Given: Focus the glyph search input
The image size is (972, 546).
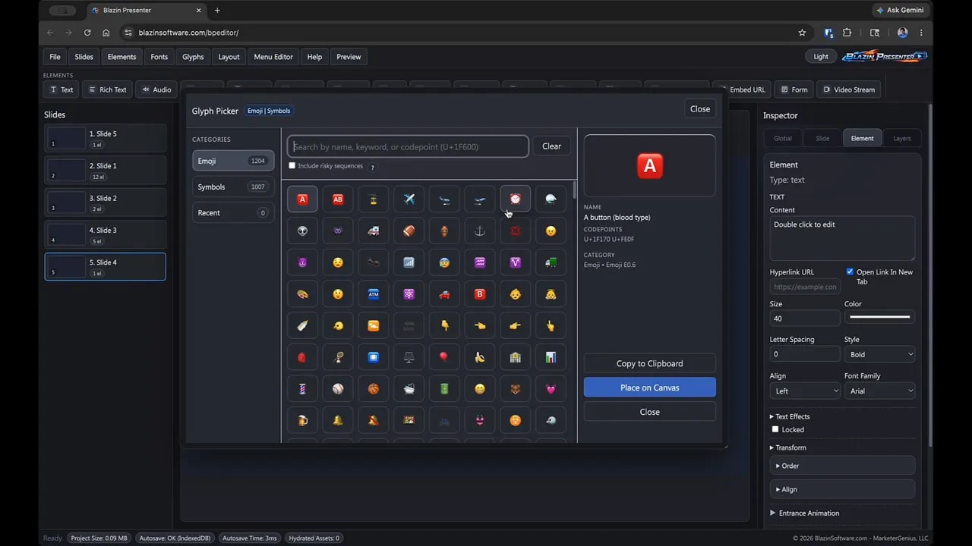Looking at the screenshot, I should (x=408, y=146).
